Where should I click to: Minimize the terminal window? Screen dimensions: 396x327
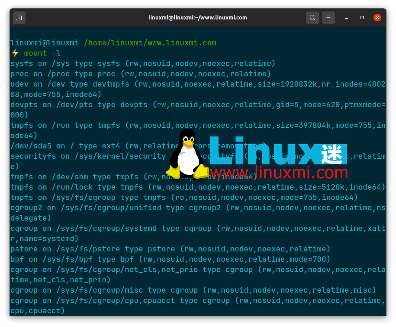point(347,18)
